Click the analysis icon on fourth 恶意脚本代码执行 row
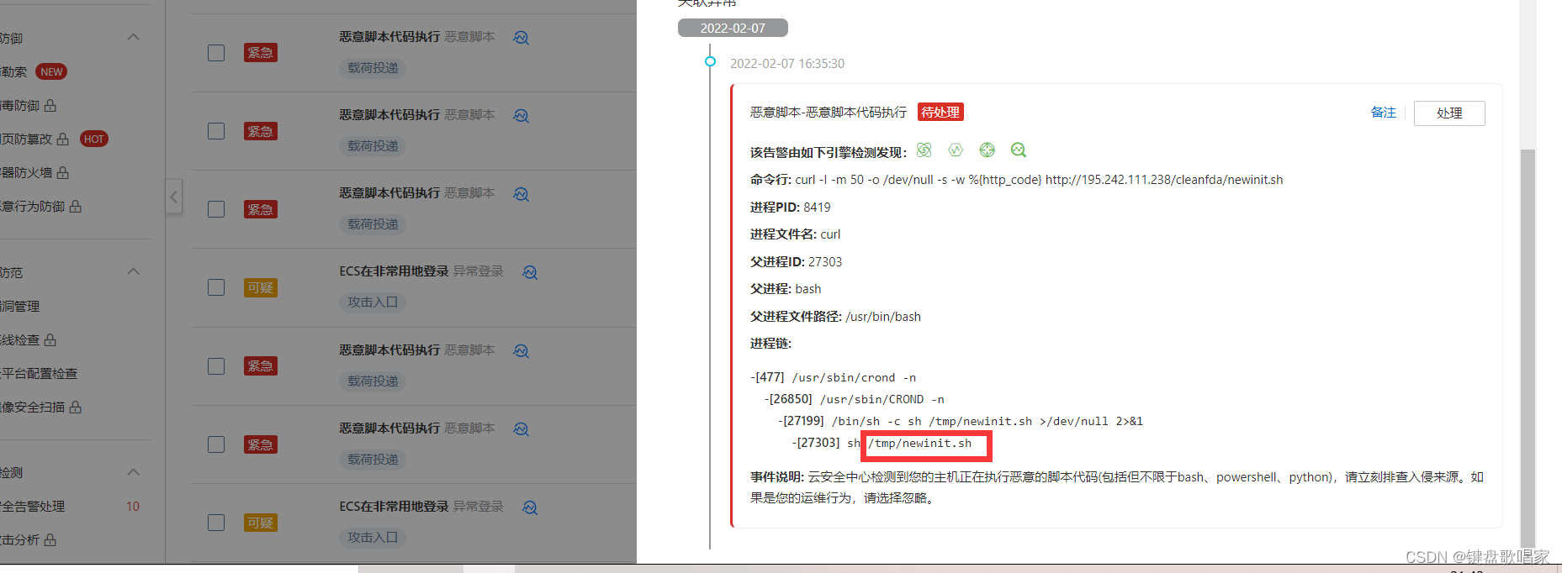 522,351
